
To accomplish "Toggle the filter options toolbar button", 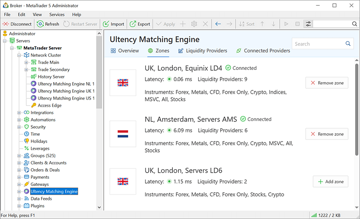I will (308, 24).
